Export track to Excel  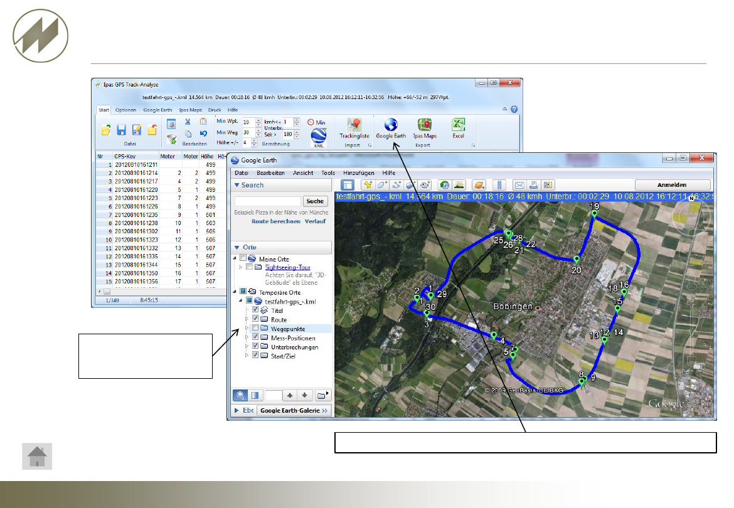pyautogui.click(x=459, y=128)
